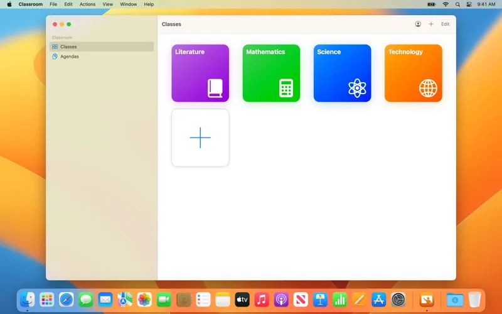Screen dimensions: 502x314
Task: Open Contacts from the Dock
Action: (x=183, y=300)
